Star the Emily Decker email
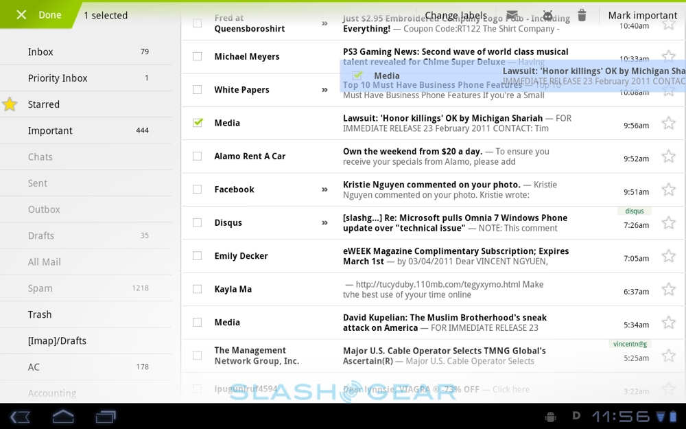Viewport: 686px width, 429px height. [x=668, y=256]
